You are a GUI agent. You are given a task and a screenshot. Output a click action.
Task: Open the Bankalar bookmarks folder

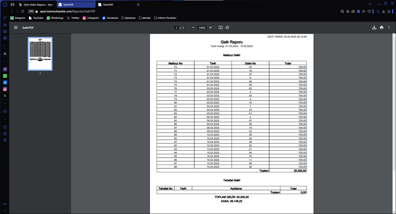pyautogui.click(x=128, y=18)
